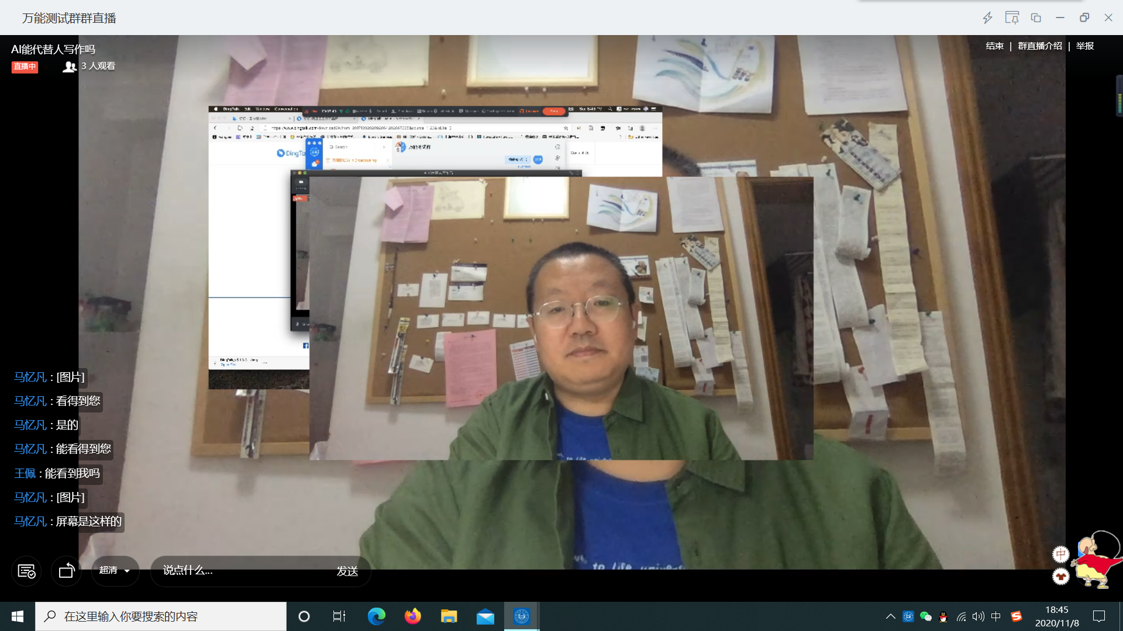1123x631 pixels.
Task: Open the first 马忆凡 [图片] message
Action: tap(70, 377)
